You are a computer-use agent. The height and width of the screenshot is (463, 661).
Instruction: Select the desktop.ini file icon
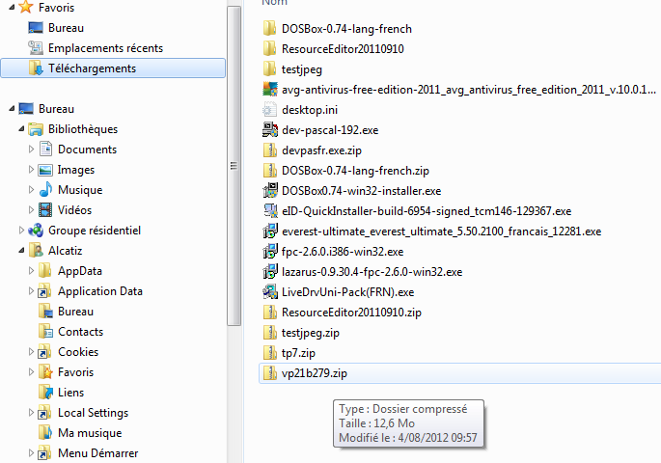coord(270,110)
